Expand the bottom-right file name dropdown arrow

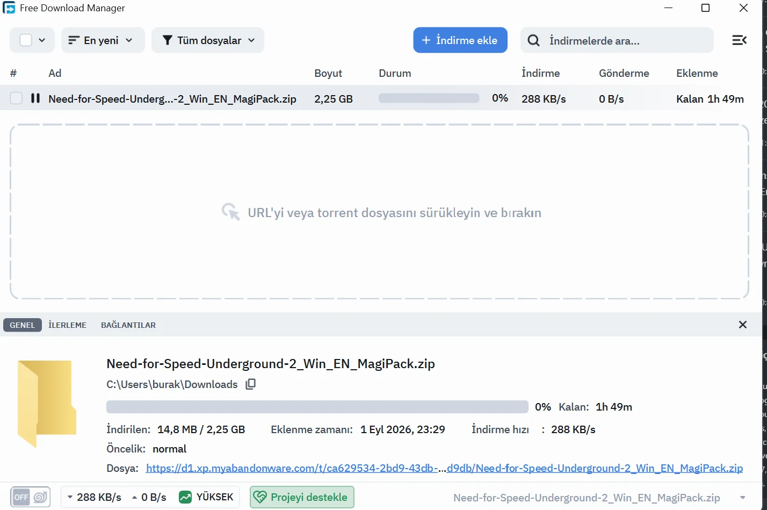(x=743, y=498)
